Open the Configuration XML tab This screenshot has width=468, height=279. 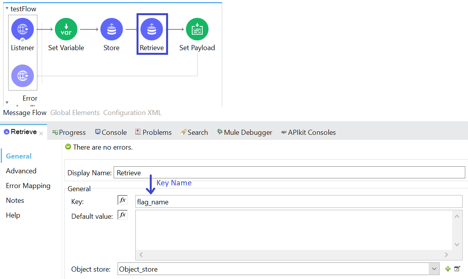click(x=132, y=113)
